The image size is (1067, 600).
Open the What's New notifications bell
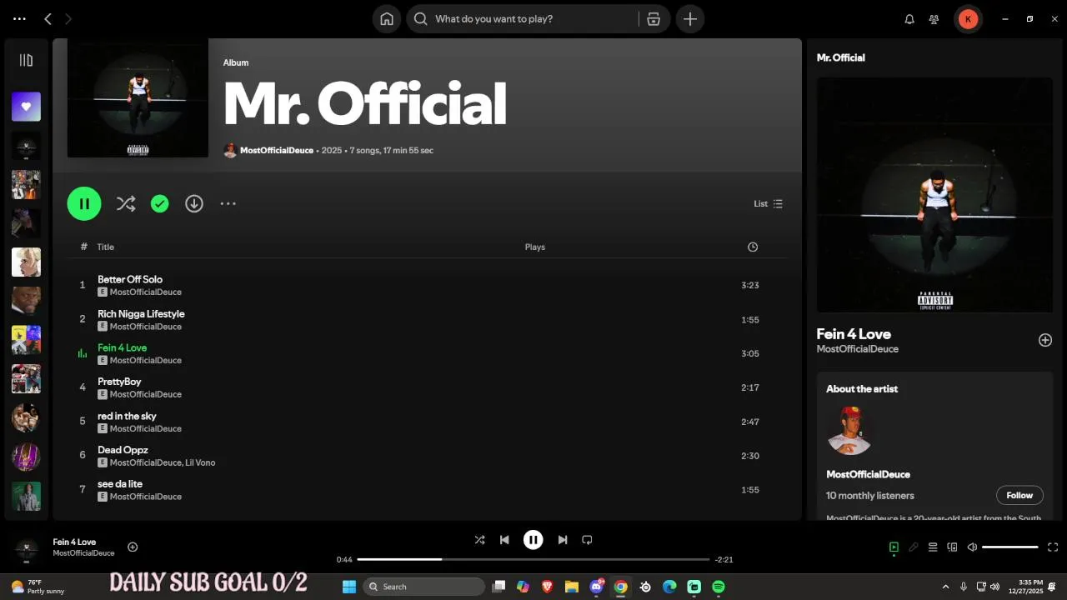coord(909,19)
